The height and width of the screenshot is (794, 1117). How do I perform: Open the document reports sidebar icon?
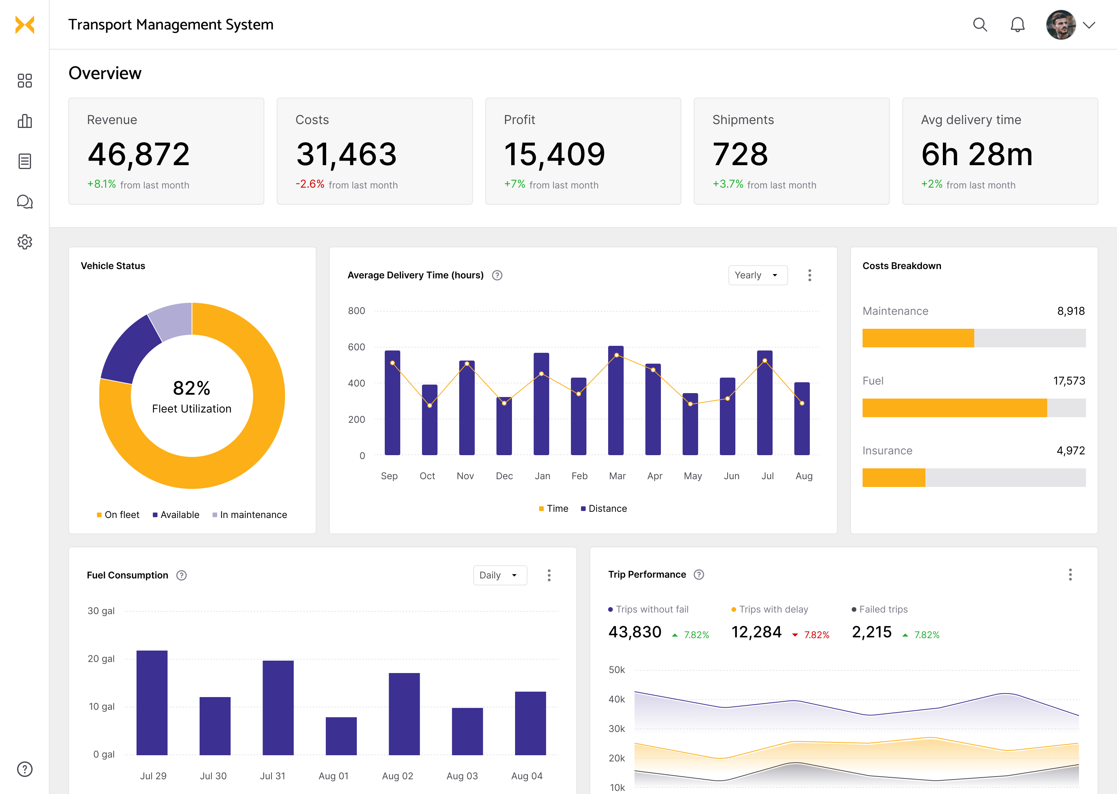[24, 161]
